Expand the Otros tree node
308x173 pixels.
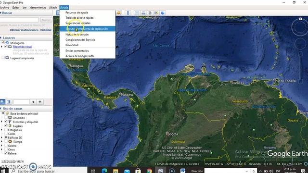[2, 149]
